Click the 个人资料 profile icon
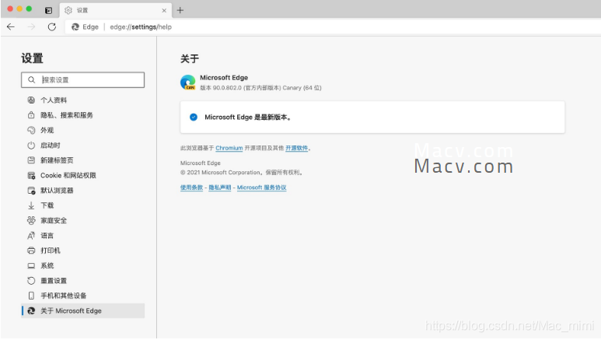This screenshot has height=340, width=601. (31, 100)
